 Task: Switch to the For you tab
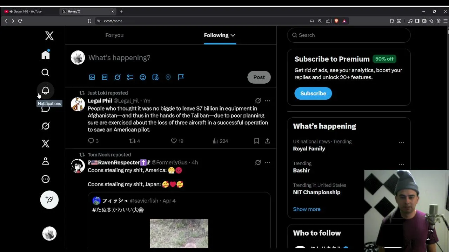(x=114, y=35)
